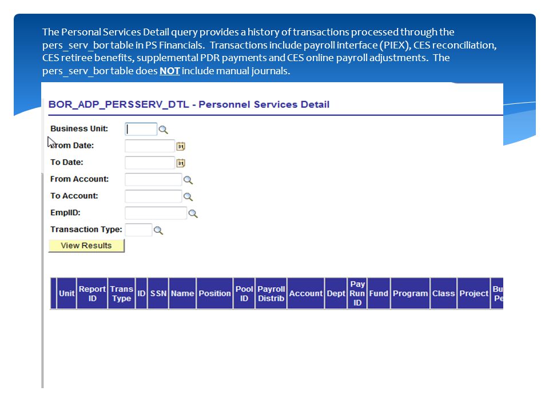
Task: Select the Project column header
Action: tap(474, 293)
